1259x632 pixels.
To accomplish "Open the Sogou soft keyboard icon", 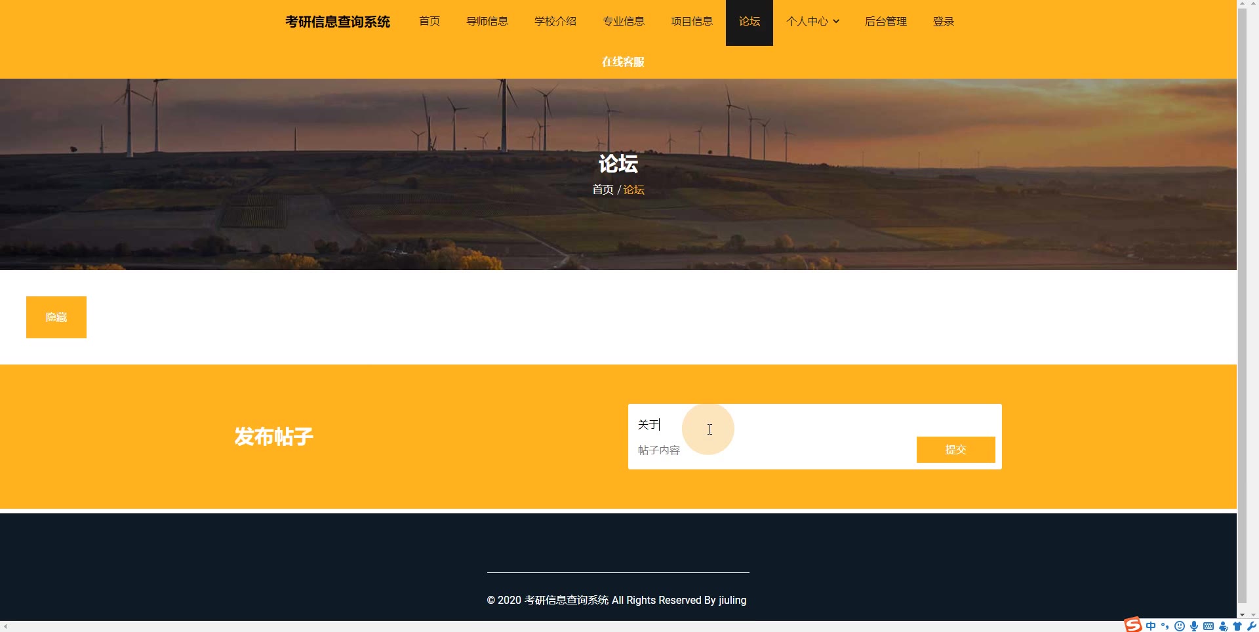I will pos(1209,626).
